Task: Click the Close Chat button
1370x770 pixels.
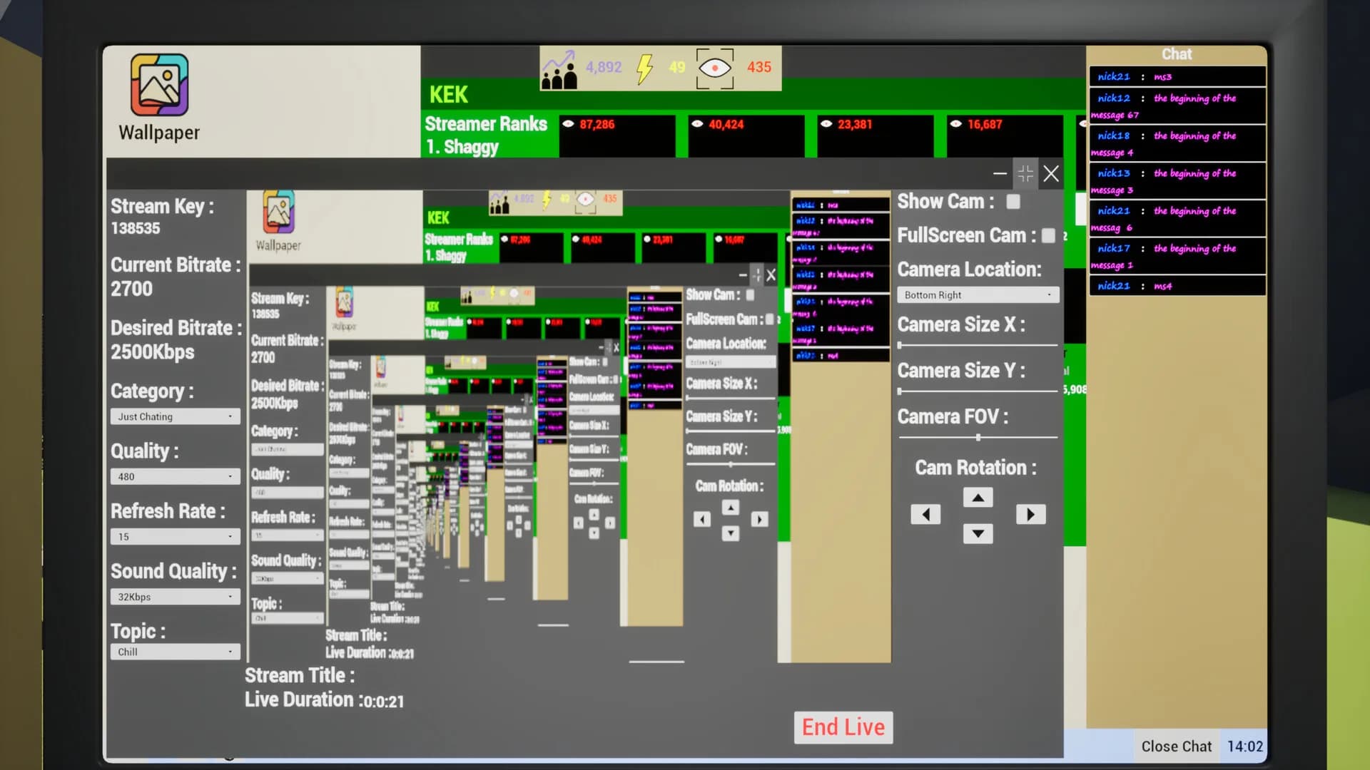Action: (x=1176, y=746)
